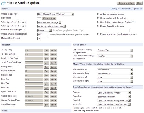Image resolution: width=144 pixels, height=113 pixels.
Task: Click Unset for To Page Top
Action: pyautogui.click(x=54, y=50)
